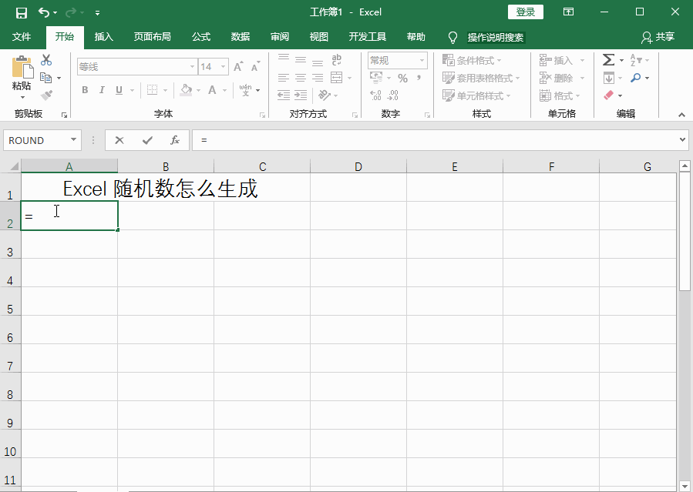Open 单元格样式 cell styles menu
693x492 pixels.
[x=476, y=95]
